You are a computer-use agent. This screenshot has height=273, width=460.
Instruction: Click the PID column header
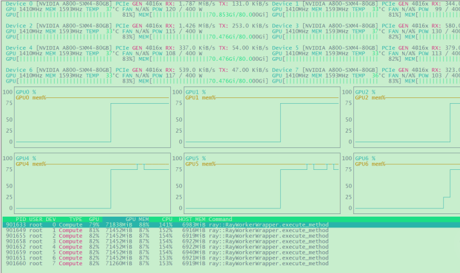(21, 219)
